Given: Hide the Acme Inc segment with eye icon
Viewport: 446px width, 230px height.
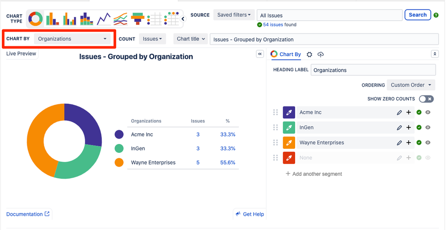Looking at the screenshot, I should (x=428, y=112).
